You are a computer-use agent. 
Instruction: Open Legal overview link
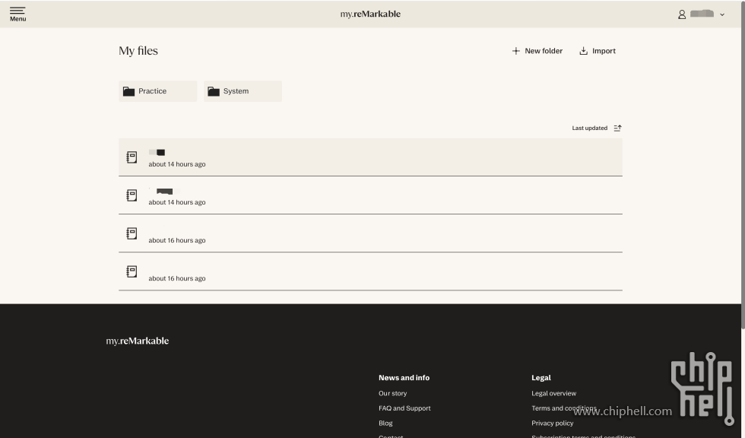[x=553, y=393]
